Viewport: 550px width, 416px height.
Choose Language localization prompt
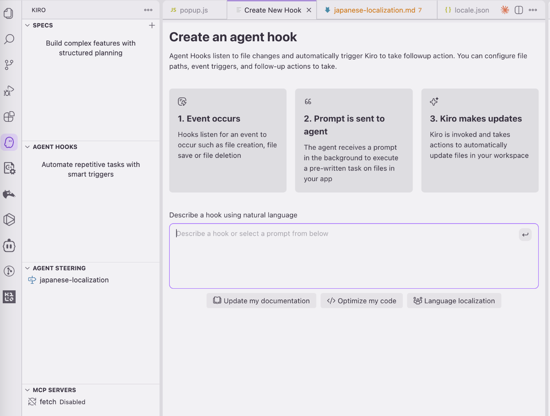click(454, 301)
